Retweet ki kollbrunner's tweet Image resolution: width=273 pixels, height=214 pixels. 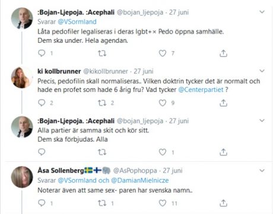102,103
